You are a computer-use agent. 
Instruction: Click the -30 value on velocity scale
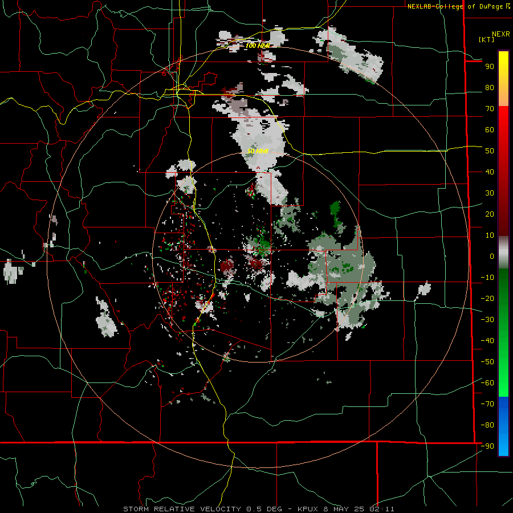(487, 320)
